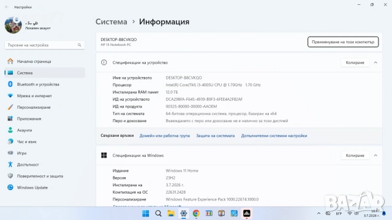392x220 pixels.
Task: Click the search magnifier in the settings search box
Action: [x=79, y=45]
